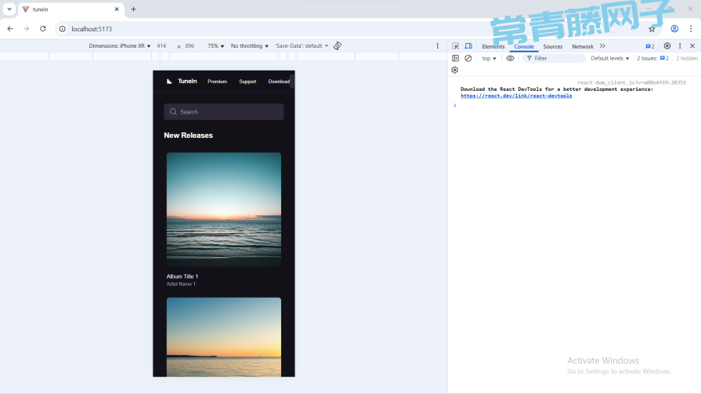Open console settings gear below the sidebar icon
701x394 pixels.
pyautogui.click(x=455, y=70)
